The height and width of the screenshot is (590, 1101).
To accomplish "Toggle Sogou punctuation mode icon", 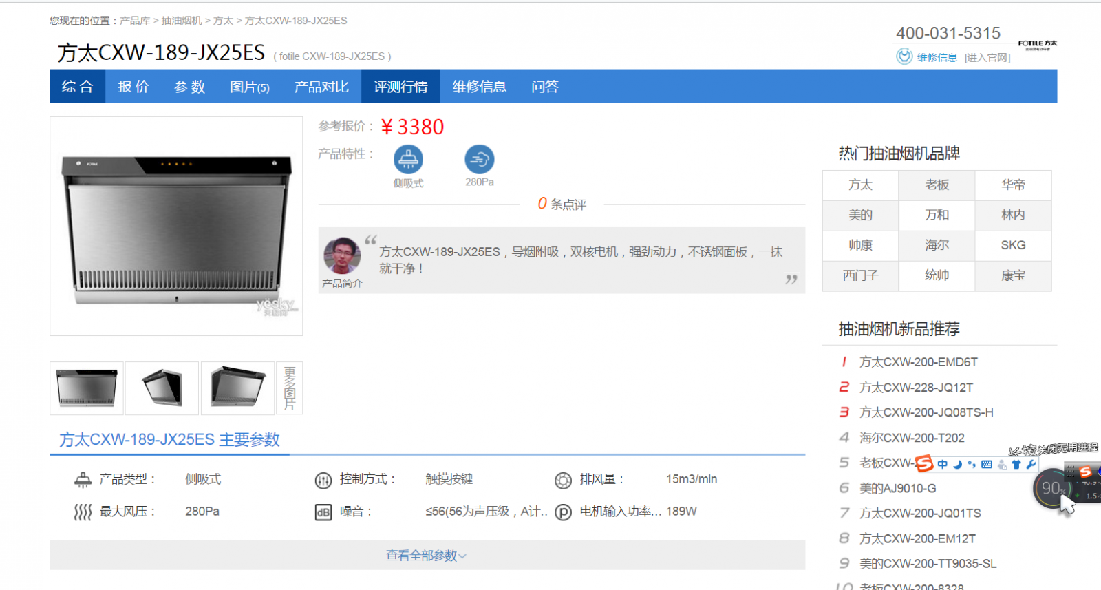I will [x=972, y=464].
